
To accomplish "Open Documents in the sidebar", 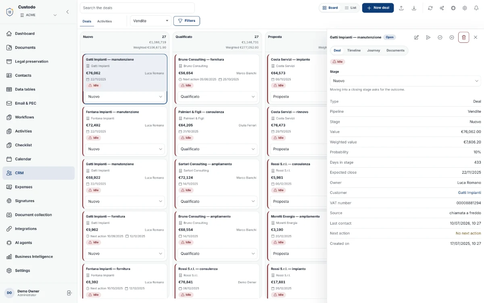I will click(38, 48).
